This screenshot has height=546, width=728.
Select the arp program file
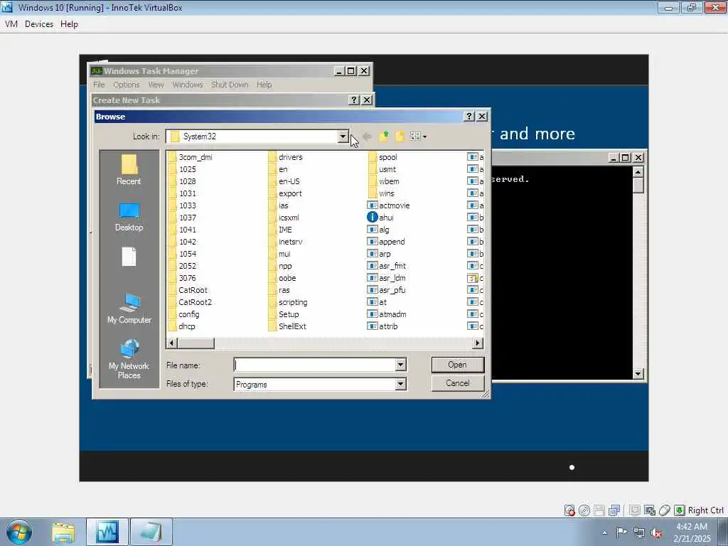point(379,254)
